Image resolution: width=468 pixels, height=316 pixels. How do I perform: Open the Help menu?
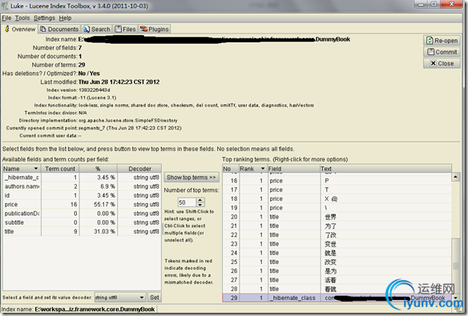click(65, 18)
